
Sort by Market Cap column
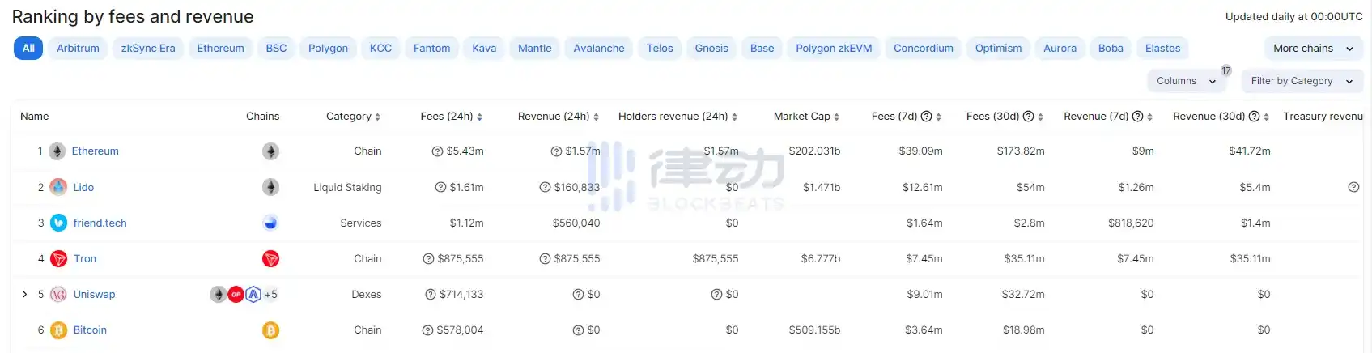[806, 117]
